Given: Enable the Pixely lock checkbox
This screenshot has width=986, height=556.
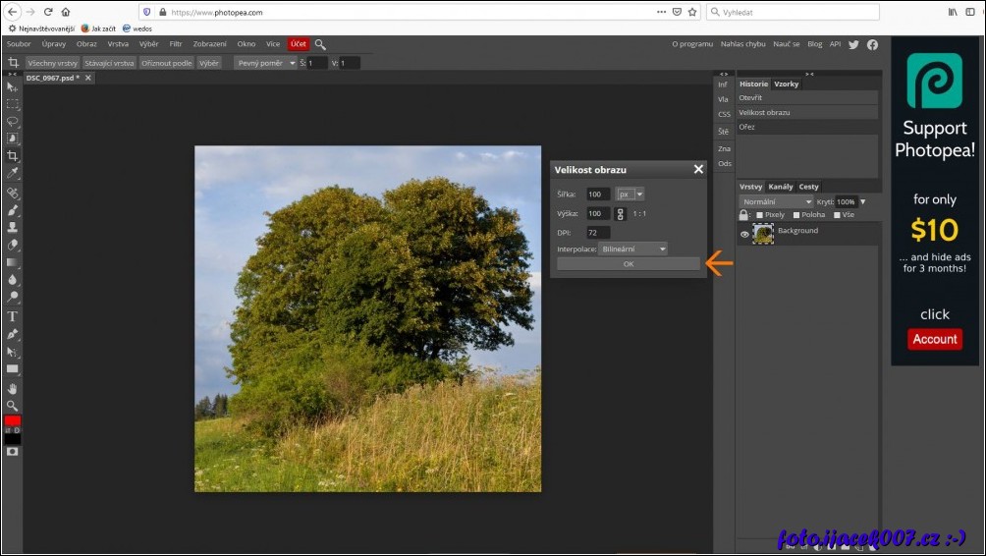Looking at the screenshot, I should [759, 215].
